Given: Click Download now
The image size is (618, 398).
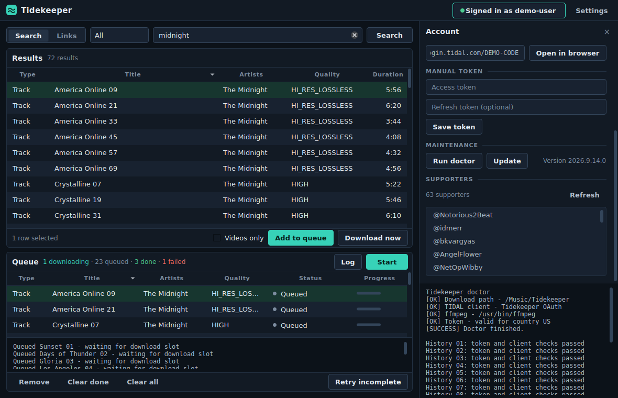Looking at the screenshot, I should pyautogui.click(x=372, y=238).
